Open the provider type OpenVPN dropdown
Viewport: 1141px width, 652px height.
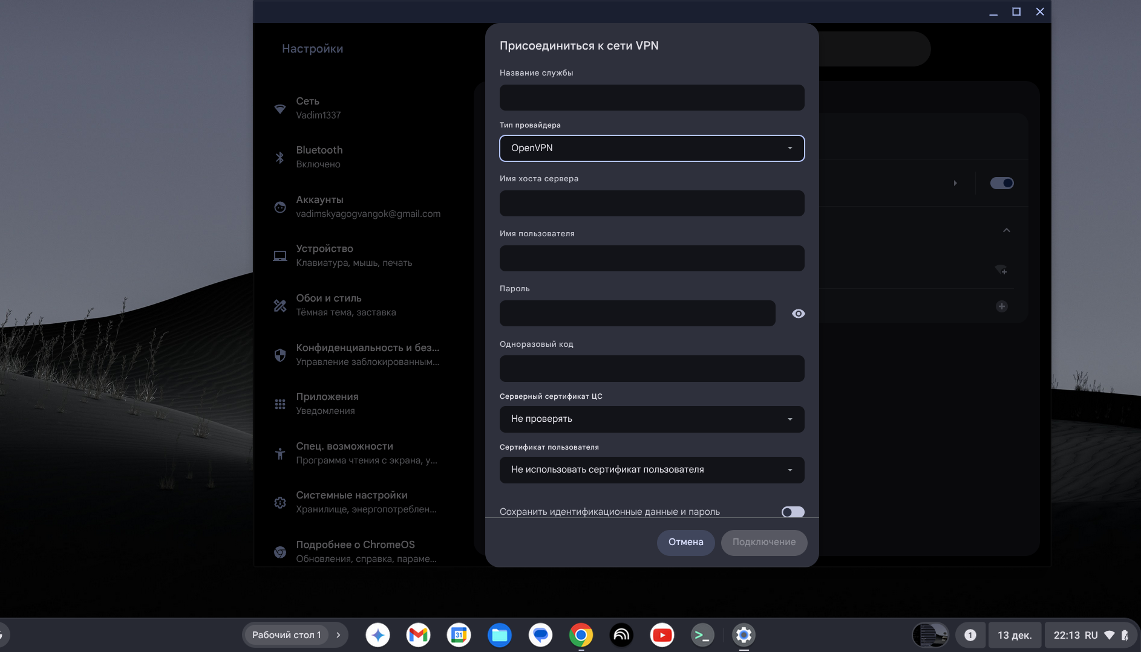click(652, 148)
